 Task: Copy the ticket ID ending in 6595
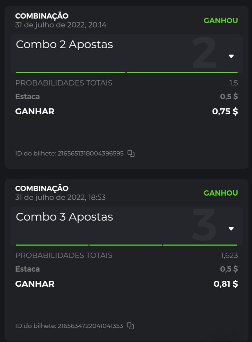coord(131,153)
